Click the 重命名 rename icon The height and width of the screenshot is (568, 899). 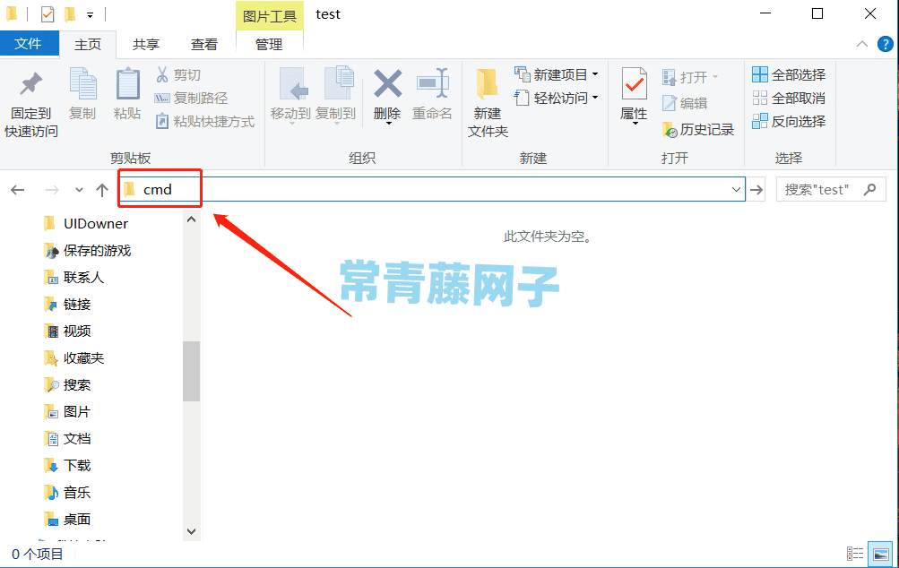[432, 83]
